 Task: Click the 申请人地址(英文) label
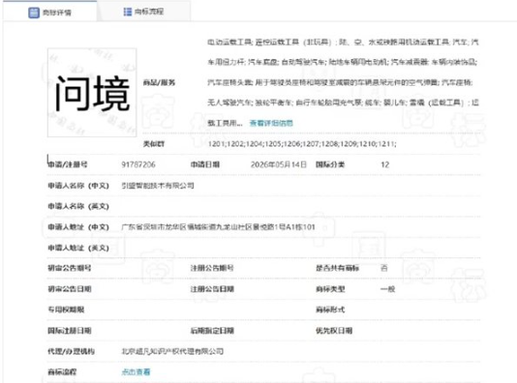coord(78,248)
